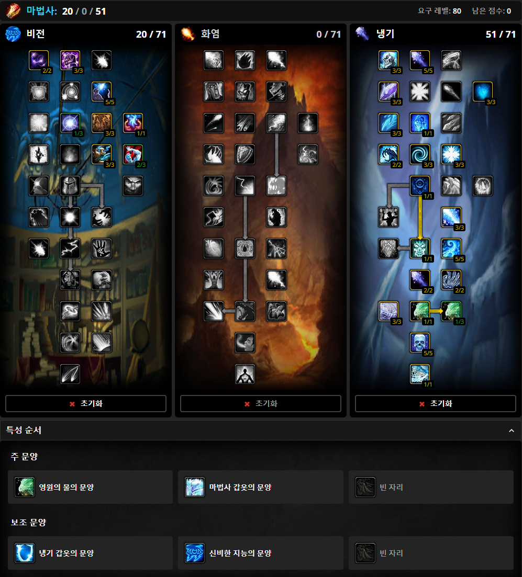Click the greyed dancing silhouette Frost talent

click(388, 217)
